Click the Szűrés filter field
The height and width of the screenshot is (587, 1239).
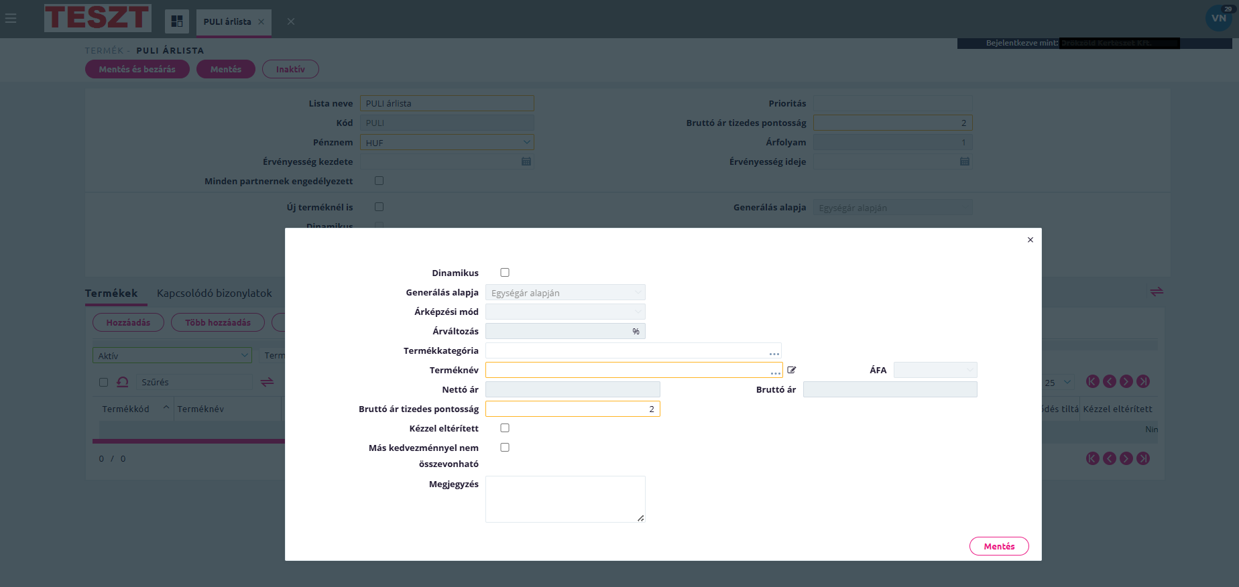tap(194, 383)
